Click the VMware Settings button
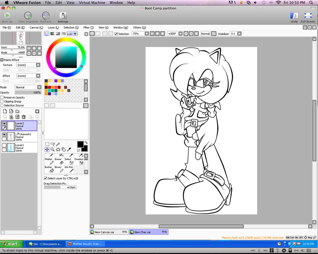This screenshot has width=318, height=254. pyautogui.click(x=63, y=17)
